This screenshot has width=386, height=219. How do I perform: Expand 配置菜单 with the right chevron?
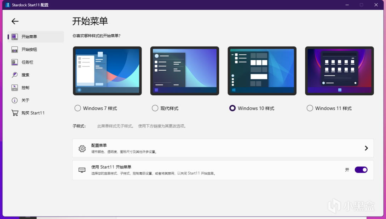point(366,148)
